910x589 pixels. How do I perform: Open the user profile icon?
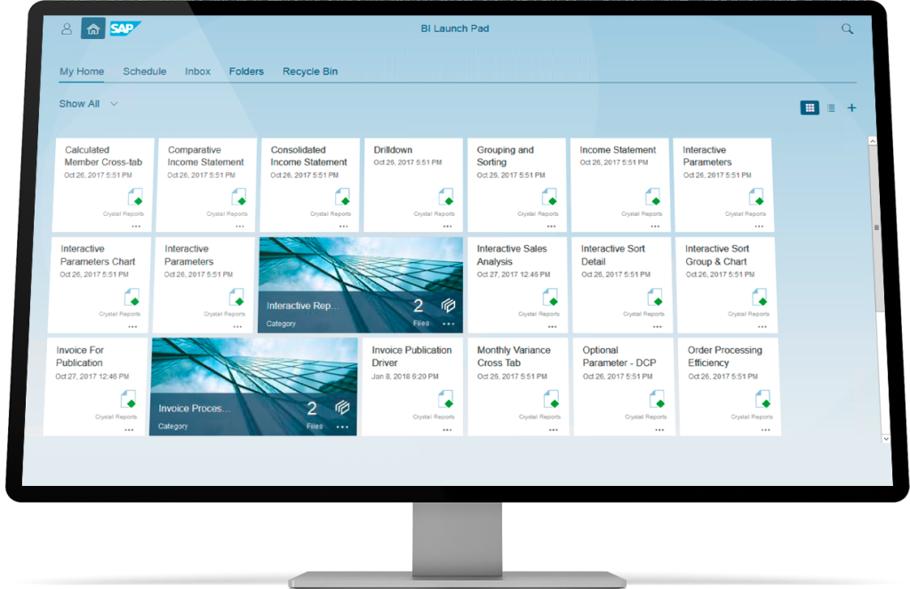[67, 28]
